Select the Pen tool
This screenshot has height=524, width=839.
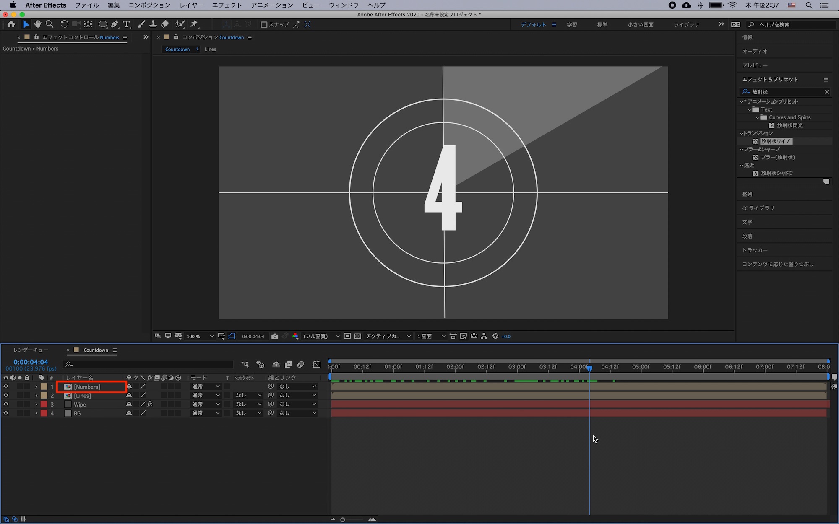point(115,24)
